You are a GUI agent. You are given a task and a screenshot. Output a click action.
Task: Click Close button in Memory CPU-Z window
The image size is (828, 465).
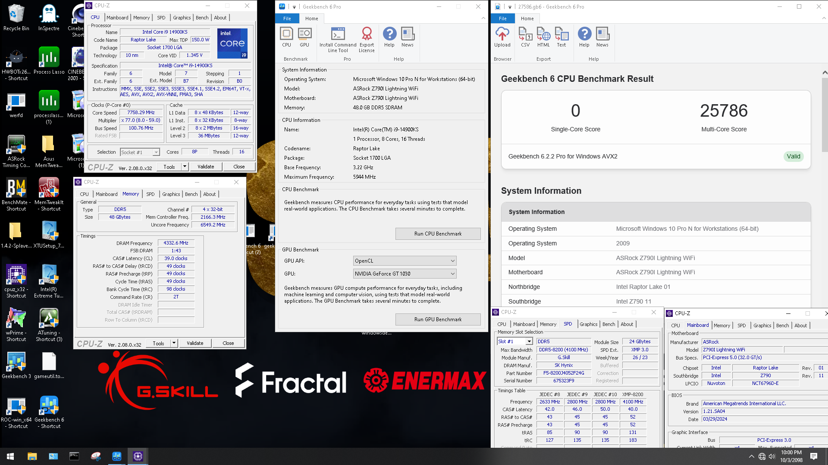pos(228,343)
